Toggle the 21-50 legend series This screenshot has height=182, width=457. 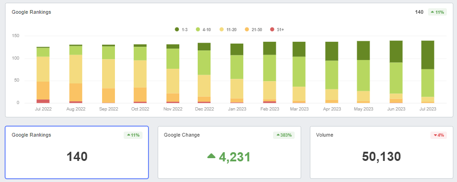click(253, 29)
